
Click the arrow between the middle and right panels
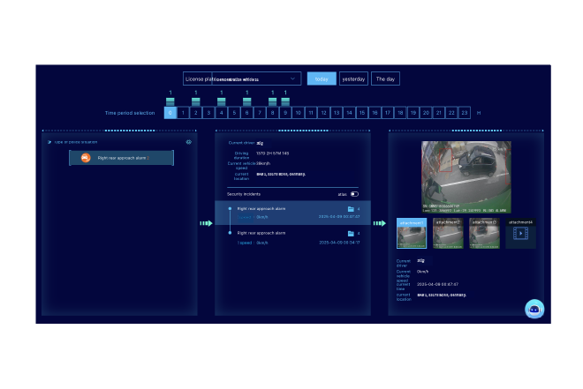click(x=379, y=223)
